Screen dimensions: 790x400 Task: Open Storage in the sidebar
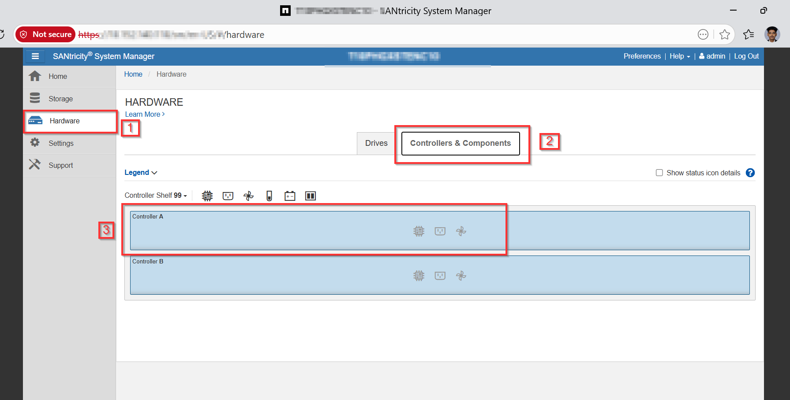[60, 99]
